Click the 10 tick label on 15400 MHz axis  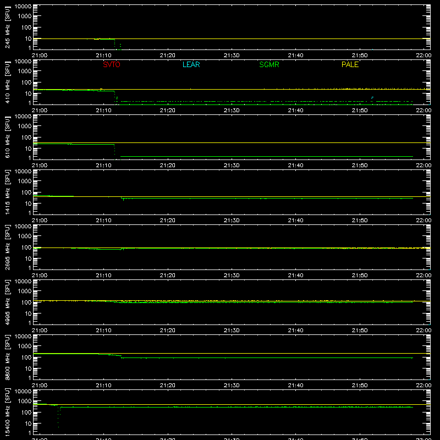coord(28,424)
